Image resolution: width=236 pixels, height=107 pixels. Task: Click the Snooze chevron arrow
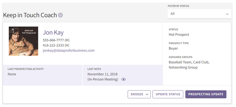[x=147, y=94]
